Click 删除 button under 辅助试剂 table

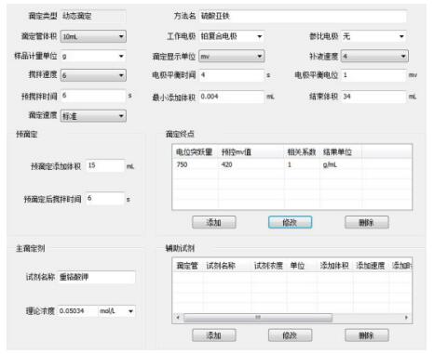[366, 335]
